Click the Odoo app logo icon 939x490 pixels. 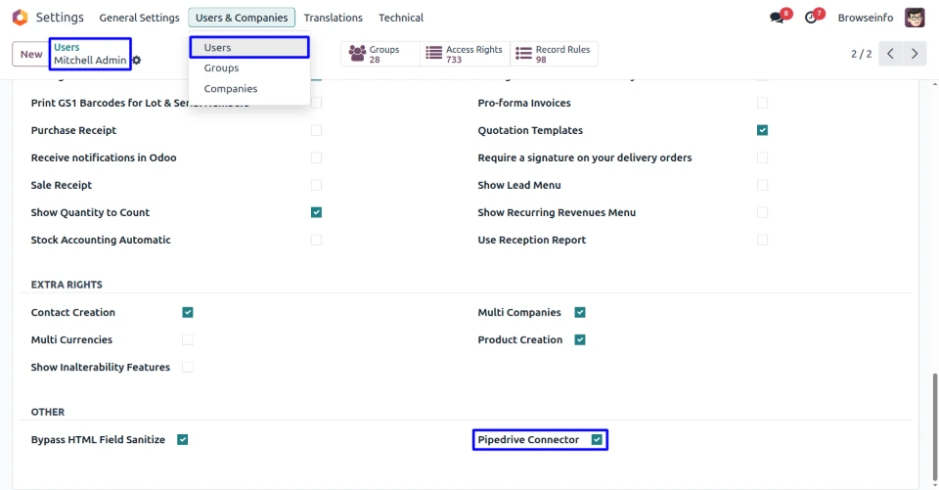pos(20,18)
